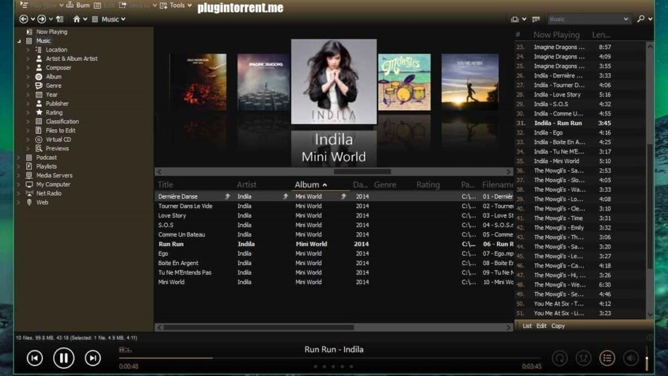Click the track rating dots below title

pyautogui.click(x=333, y=366)
